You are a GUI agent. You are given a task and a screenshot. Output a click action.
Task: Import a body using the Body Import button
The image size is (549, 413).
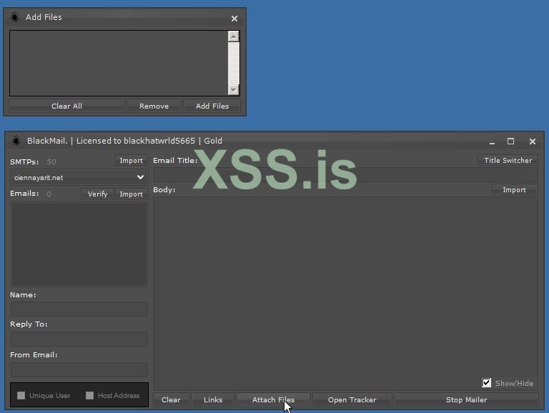click(x=515, y=189)
